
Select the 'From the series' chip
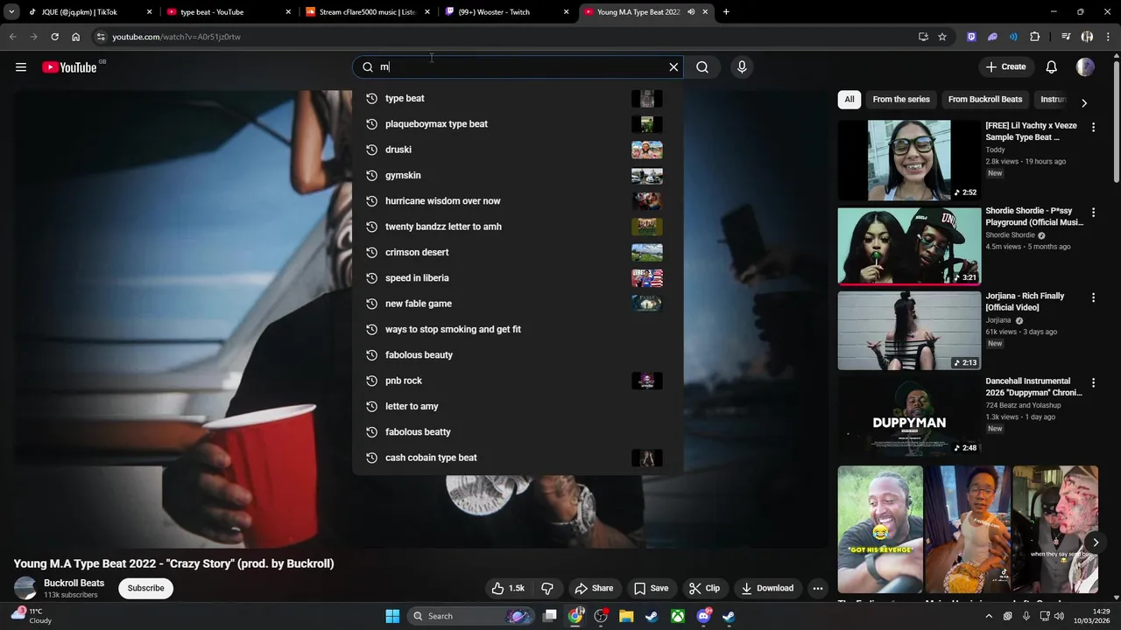901,99
